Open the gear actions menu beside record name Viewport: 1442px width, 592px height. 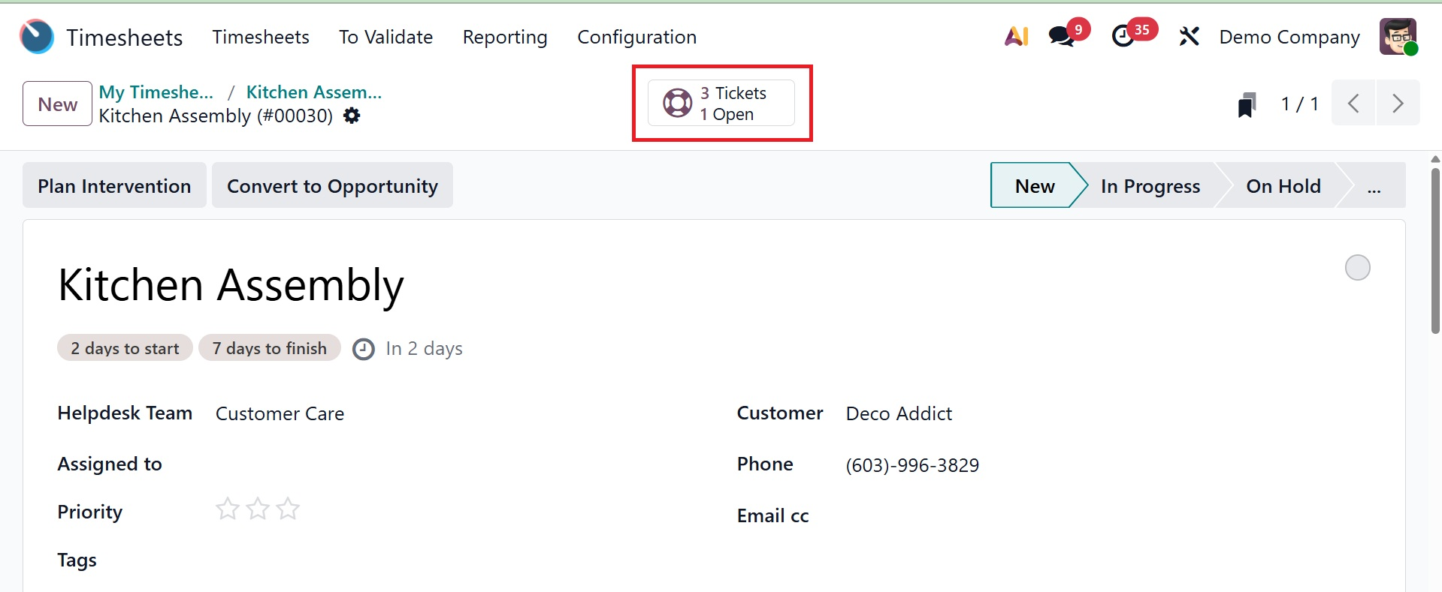tap(352, 116)
